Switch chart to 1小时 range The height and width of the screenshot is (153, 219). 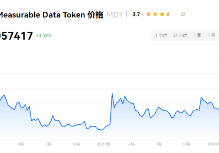pos(161,35)
